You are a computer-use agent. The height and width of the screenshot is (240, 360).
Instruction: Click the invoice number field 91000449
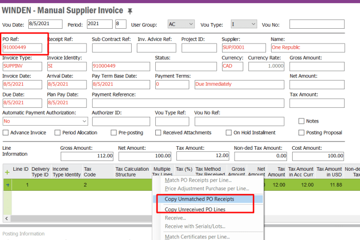tap(121, 67)
